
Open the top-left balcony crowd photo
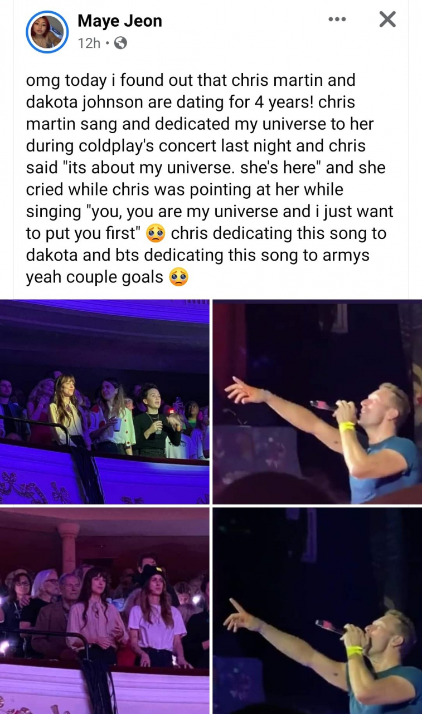pyautogui.click(x=105, y=402)
